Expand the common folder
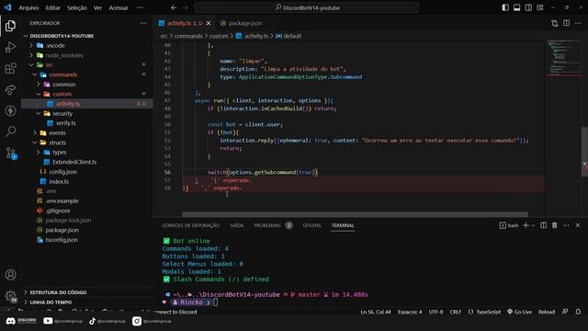Viewport: 588px width, 331px height. (63, 85)
